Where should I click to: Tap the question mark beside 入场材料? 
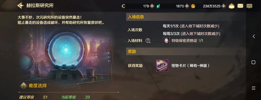148,40
